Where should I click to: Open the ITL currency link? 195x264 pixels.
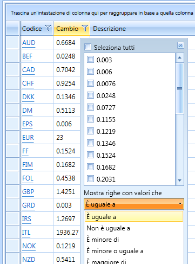pos(26,233)
